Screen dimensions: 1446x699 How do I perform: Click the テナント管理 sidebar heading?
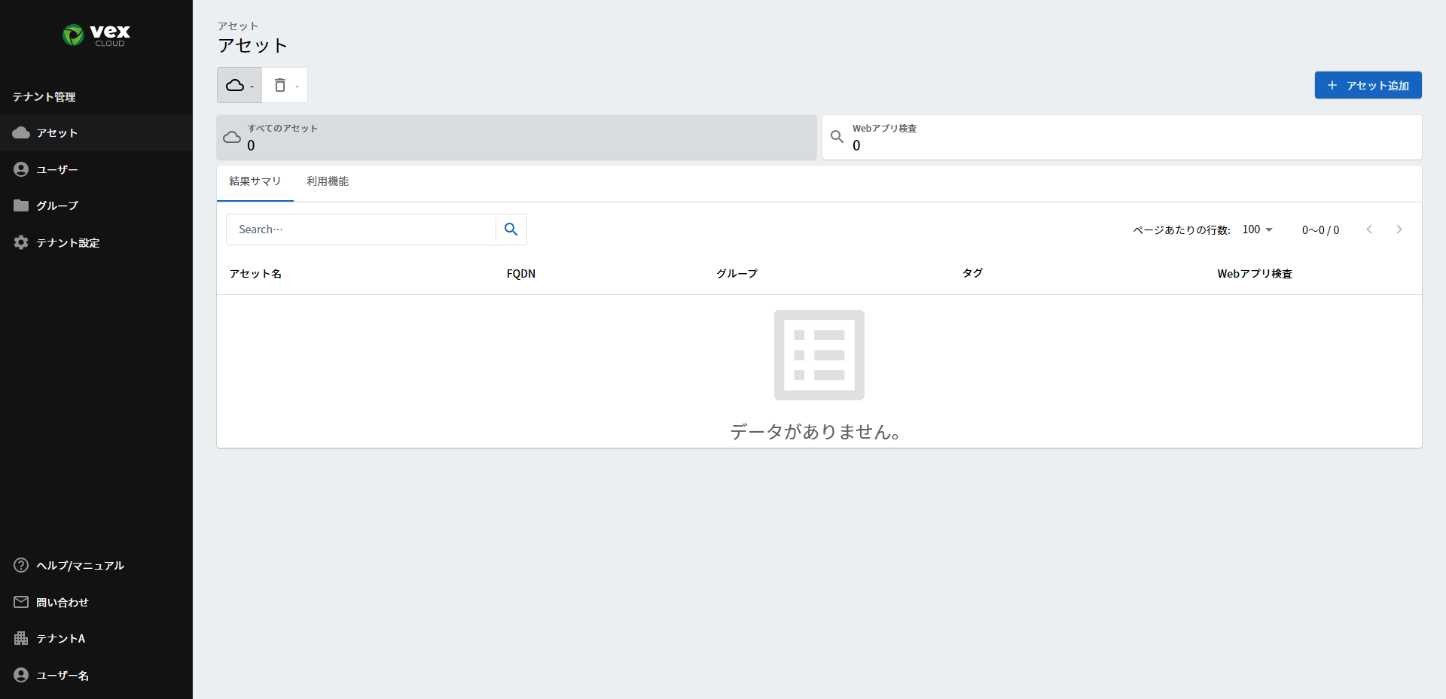[x=44, y=97]
